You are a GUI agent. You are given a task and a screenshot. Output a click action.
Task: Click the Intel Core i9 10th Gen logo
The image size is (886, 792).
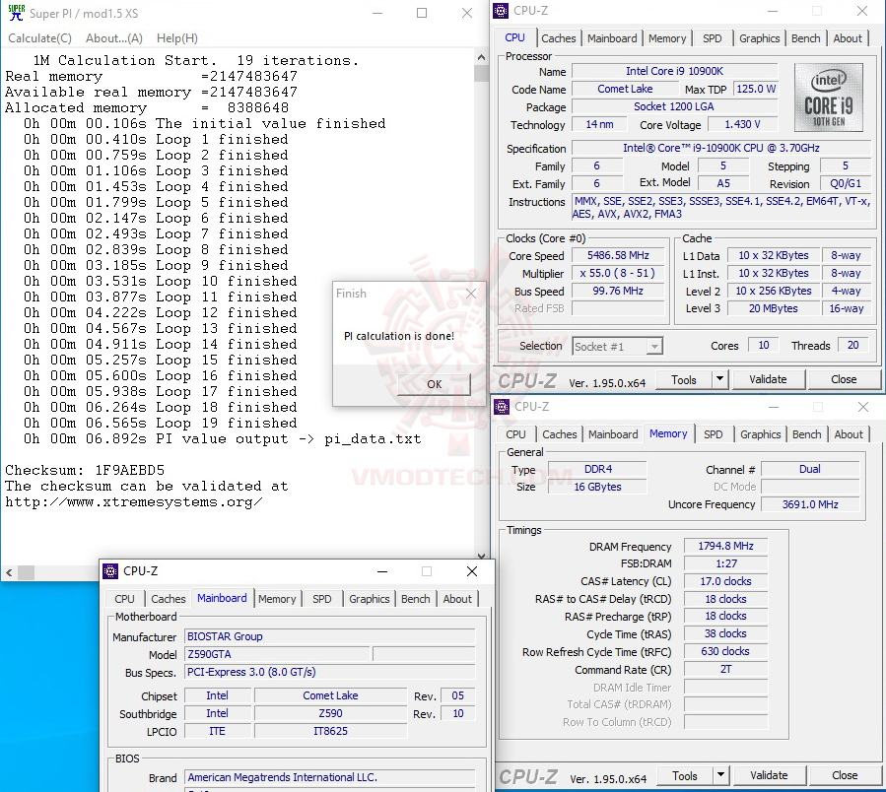pos(829,98)
